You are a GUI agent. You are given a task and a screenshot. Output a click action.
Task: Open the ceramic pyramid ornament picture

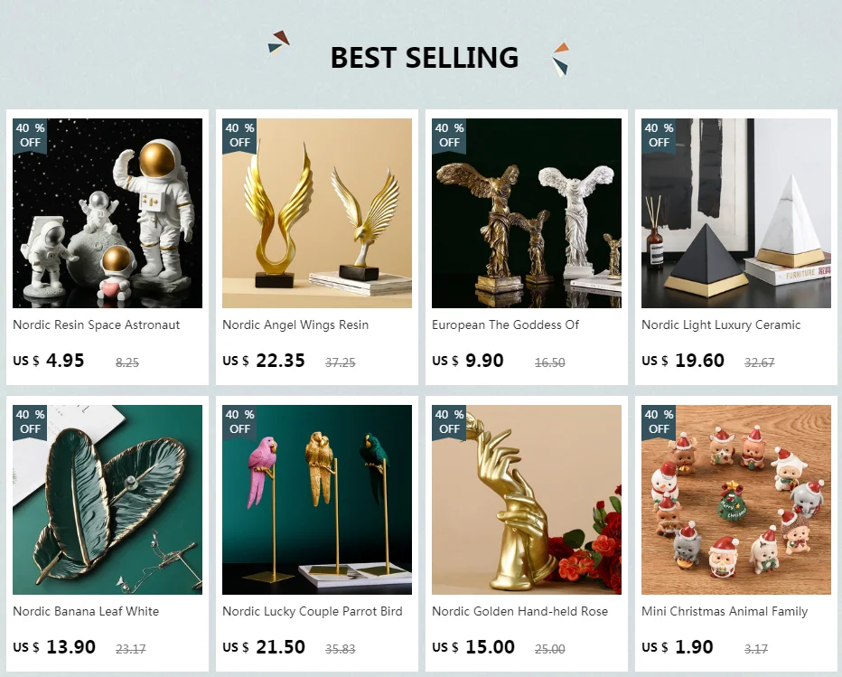coord(736,213)
